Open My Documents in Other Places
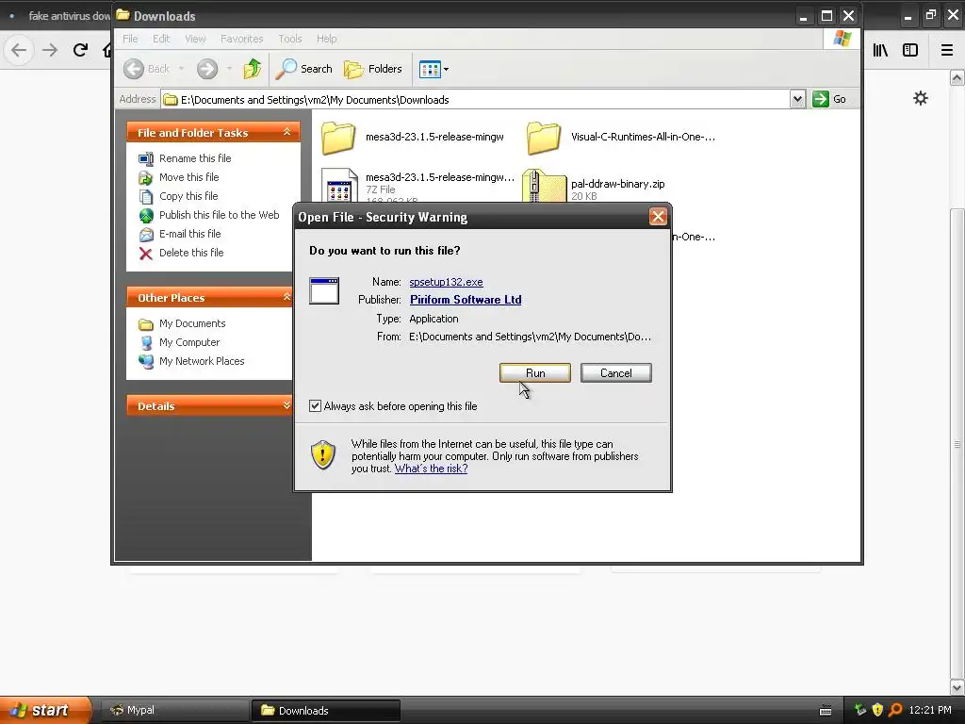The height and width of the screenshot is (724, 965). coord(192,323)
